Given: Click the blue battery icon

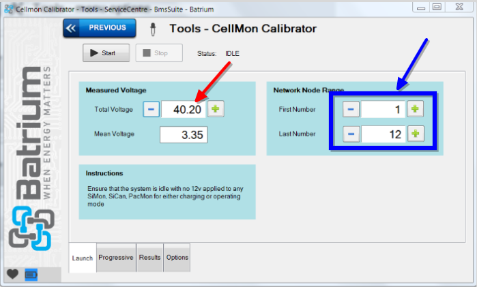Looking at the screenshot, I should (x=31, y=275).
